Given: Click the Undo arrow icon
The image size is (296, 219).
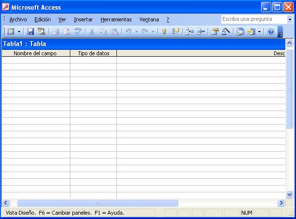Looking at the screenshot, I should pyautogui.click(x=129, y=31).
